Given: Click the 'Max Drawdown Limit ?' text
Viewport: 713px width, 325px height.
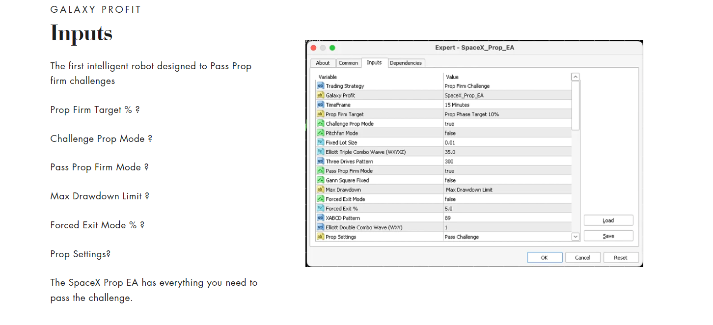Looking at the screenshot, I should [100, 196].
